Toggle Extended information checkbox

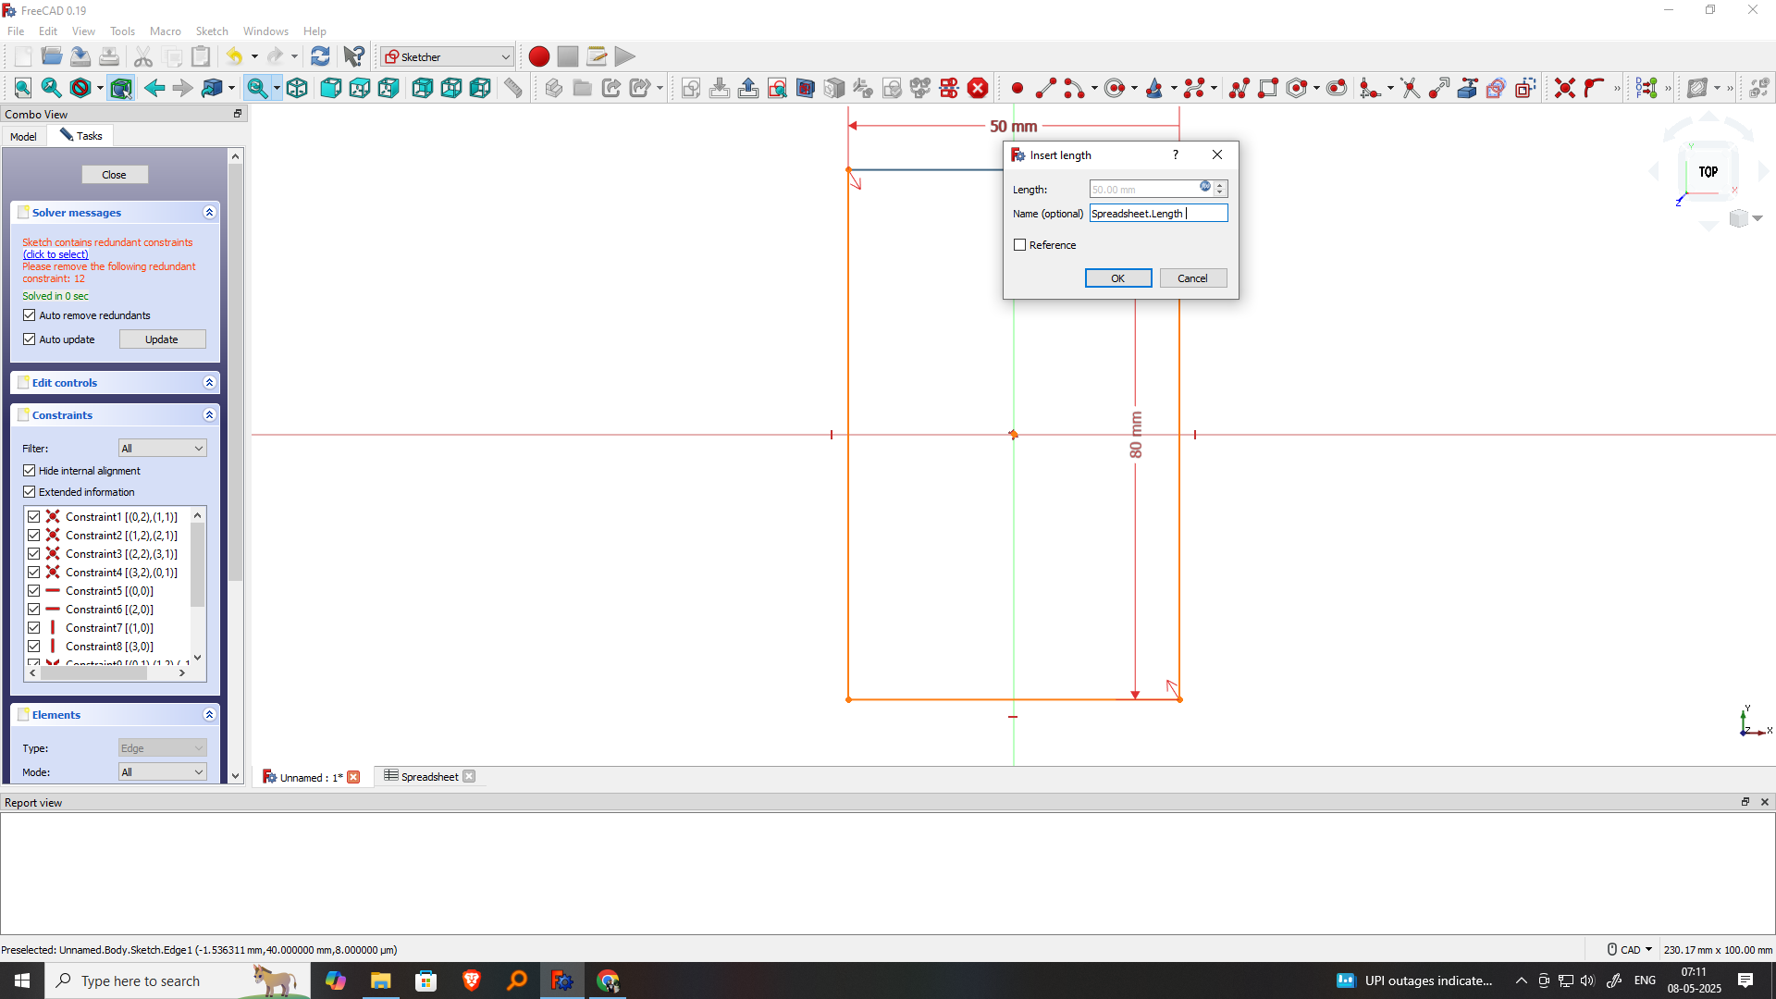30,492
